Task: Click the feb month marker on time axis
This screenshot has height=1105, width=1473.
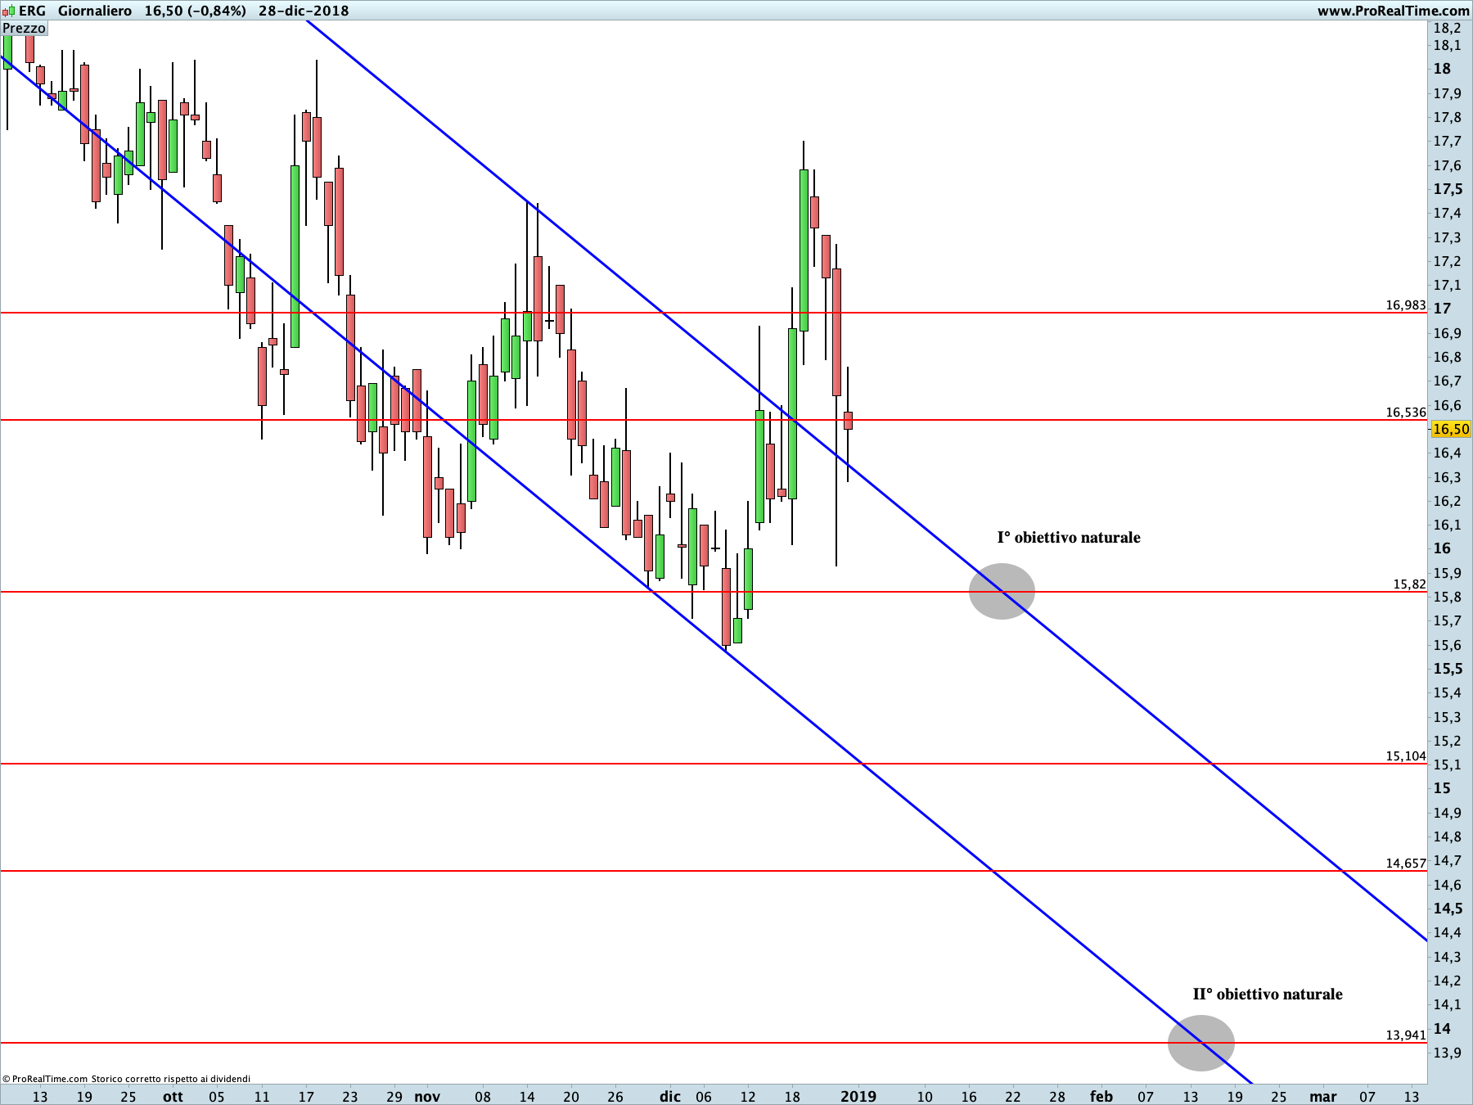Action: click(x=1101, y=1096)
